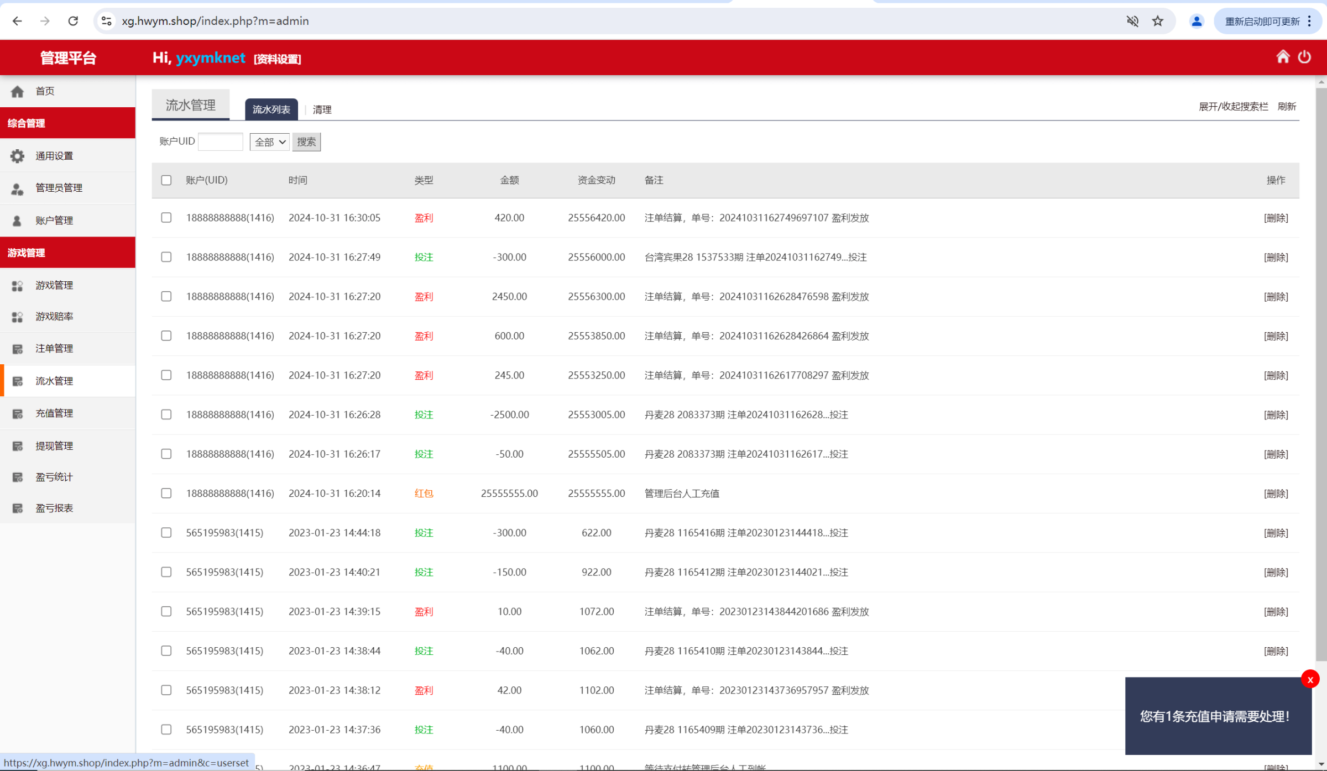
Task: Open 充值管理 in sidebar menu
Action: click(x=54, y=413)
